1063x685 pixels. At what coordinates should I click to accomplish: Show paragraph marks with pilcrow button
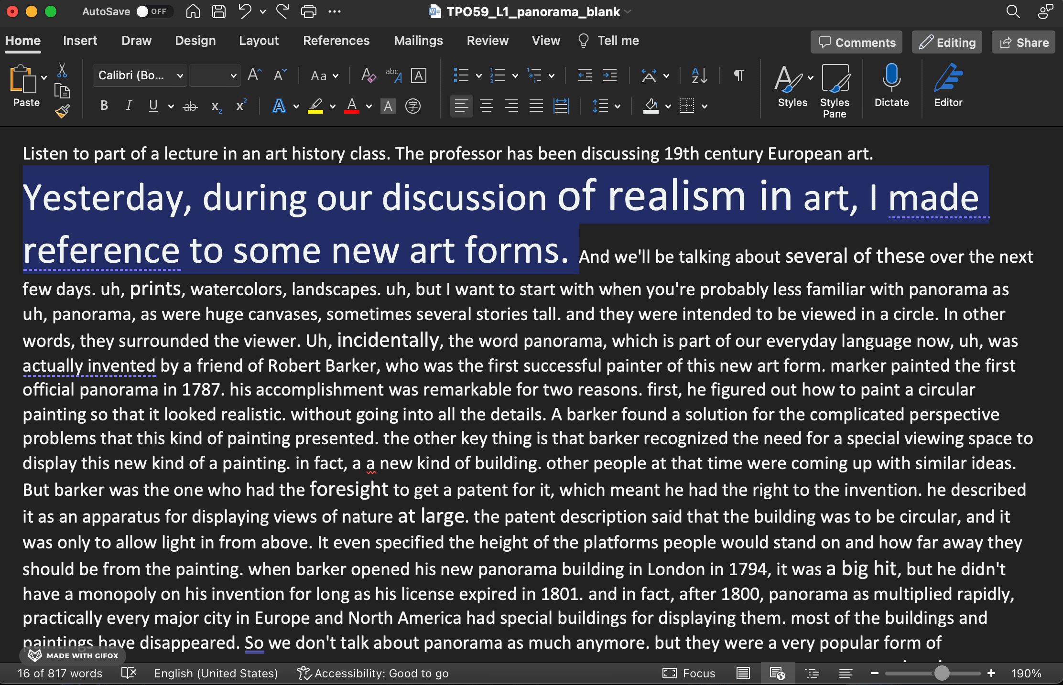click(x=738, y=75)
